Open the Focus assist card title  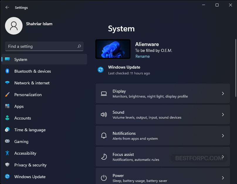tap(123, 154)
